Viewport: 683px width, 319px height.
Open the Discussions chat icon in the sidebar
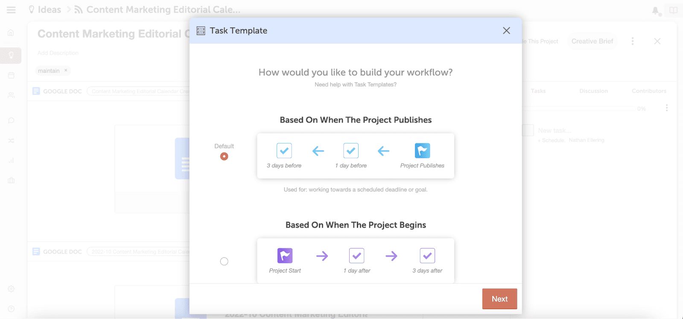click(x=11, y=120)
